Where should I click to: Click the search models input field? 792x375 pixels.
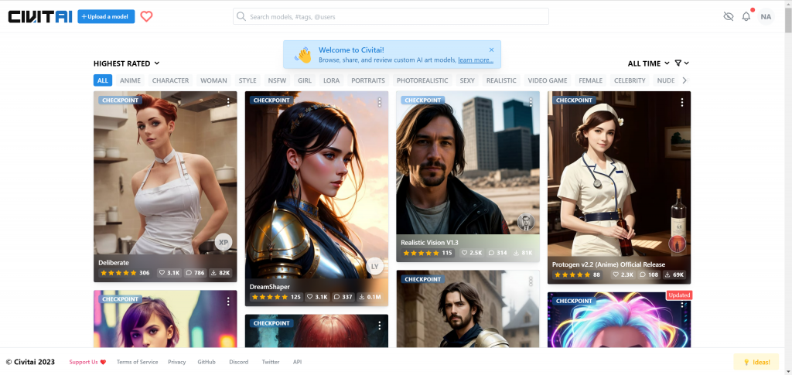(391, 17)
